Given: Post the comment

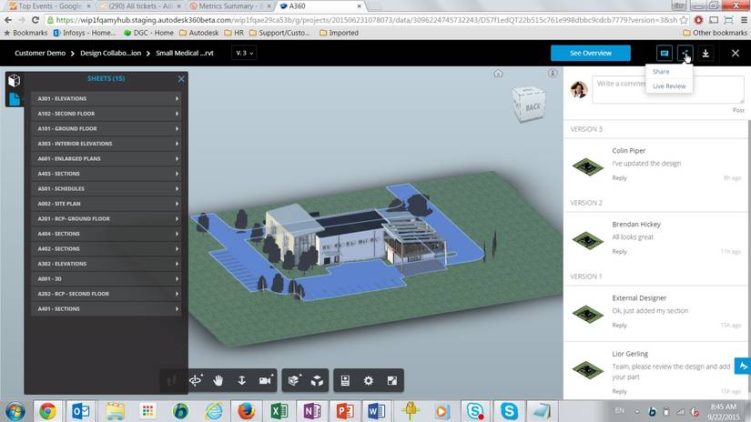Looking at the screenshot, I should (738, 110).
